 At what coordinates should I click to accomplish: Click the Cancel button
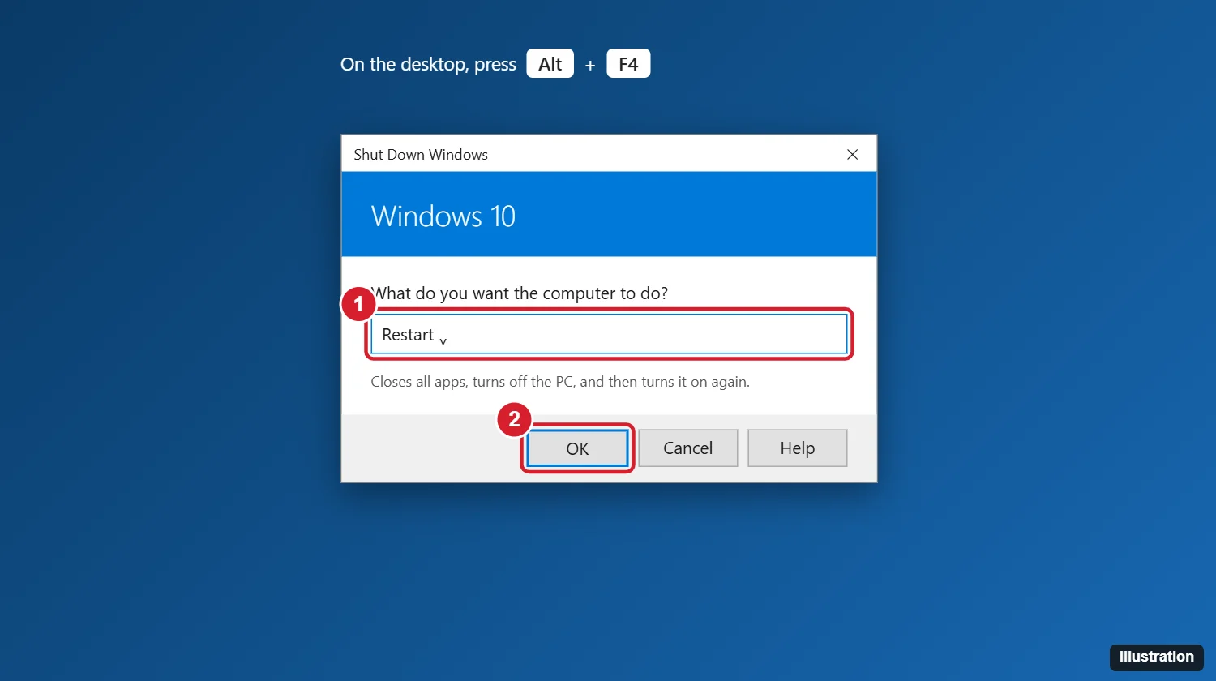coord(688,448)
